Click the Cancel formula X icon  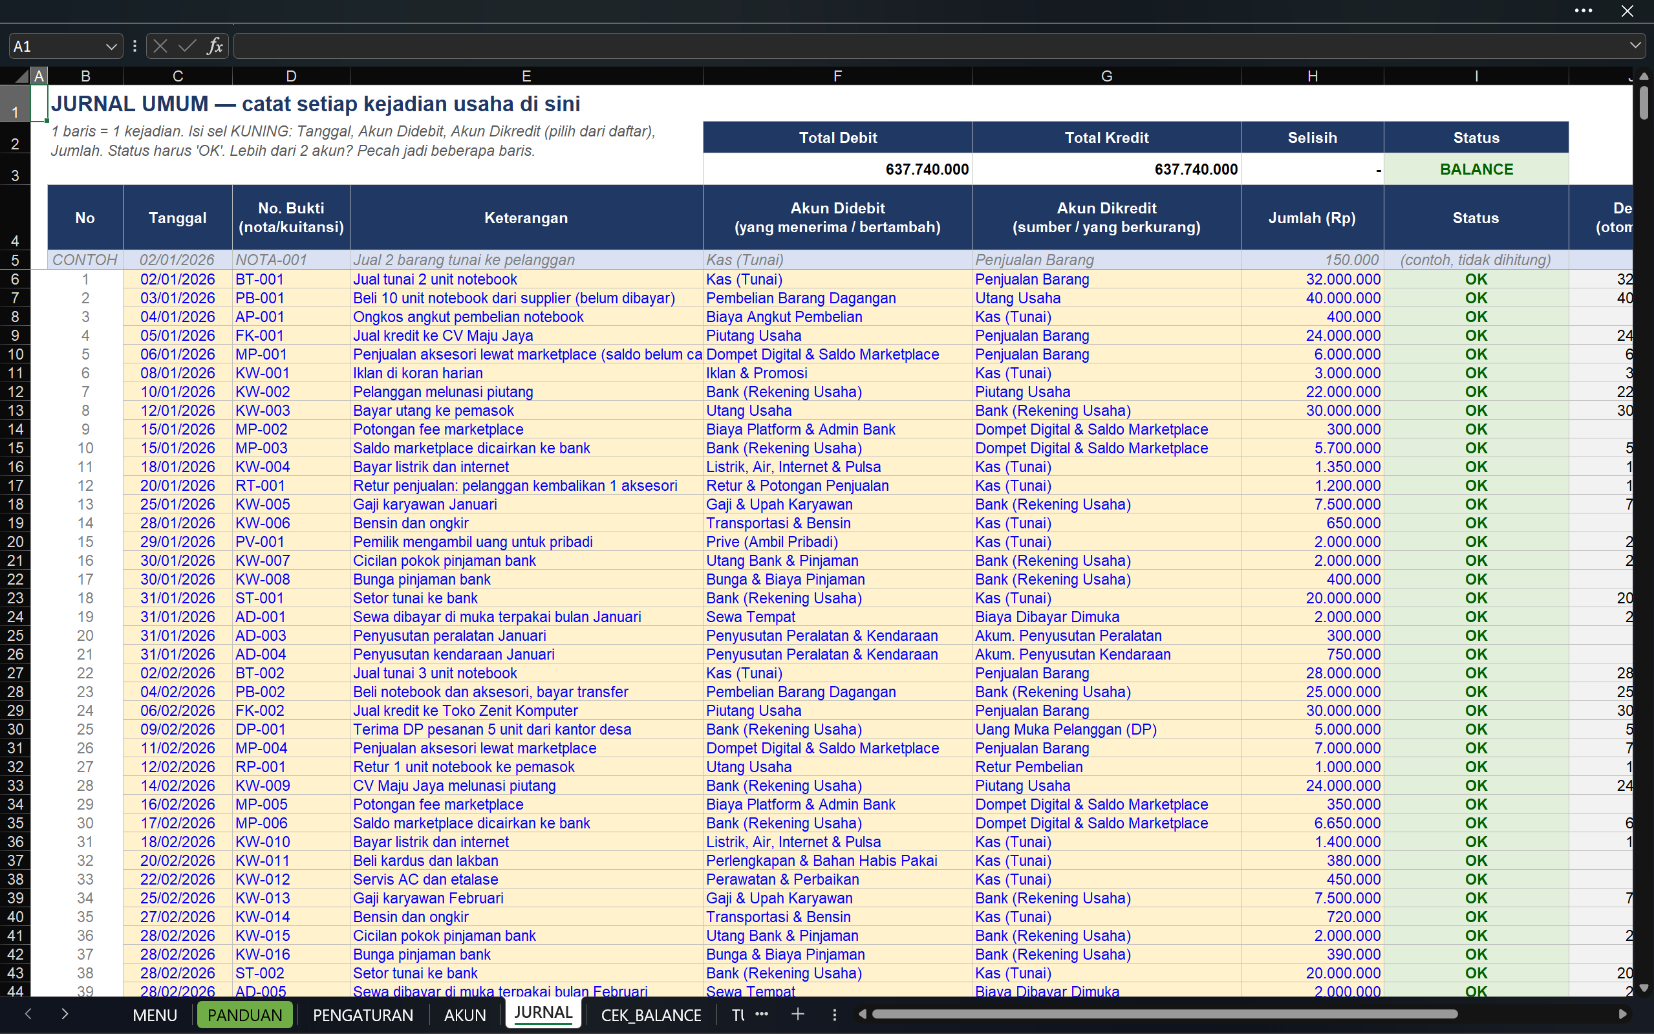pos(161,46)
